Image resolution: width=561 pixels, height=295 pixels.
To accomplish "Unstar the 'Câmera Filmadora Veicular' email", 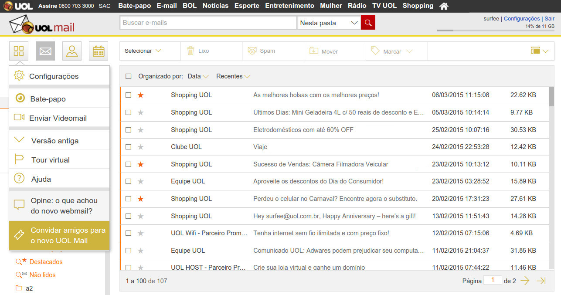I will [140, 164].
